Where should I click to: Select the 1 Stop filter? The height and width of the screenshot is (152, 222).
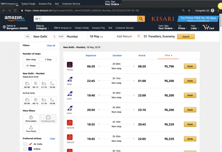coord(48,59)
